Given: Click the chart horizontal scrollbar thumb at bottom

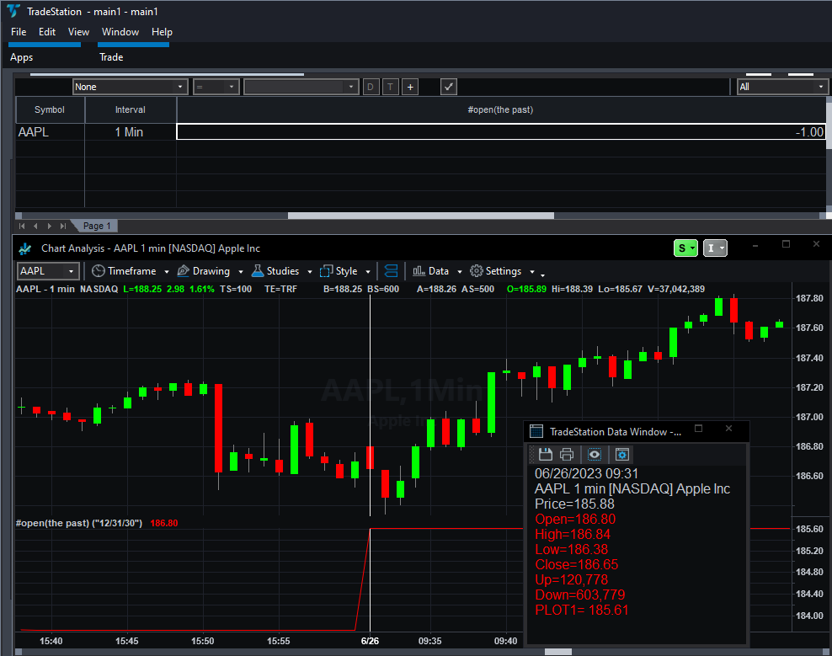Looking at the screenshot, I should point(558,652).
